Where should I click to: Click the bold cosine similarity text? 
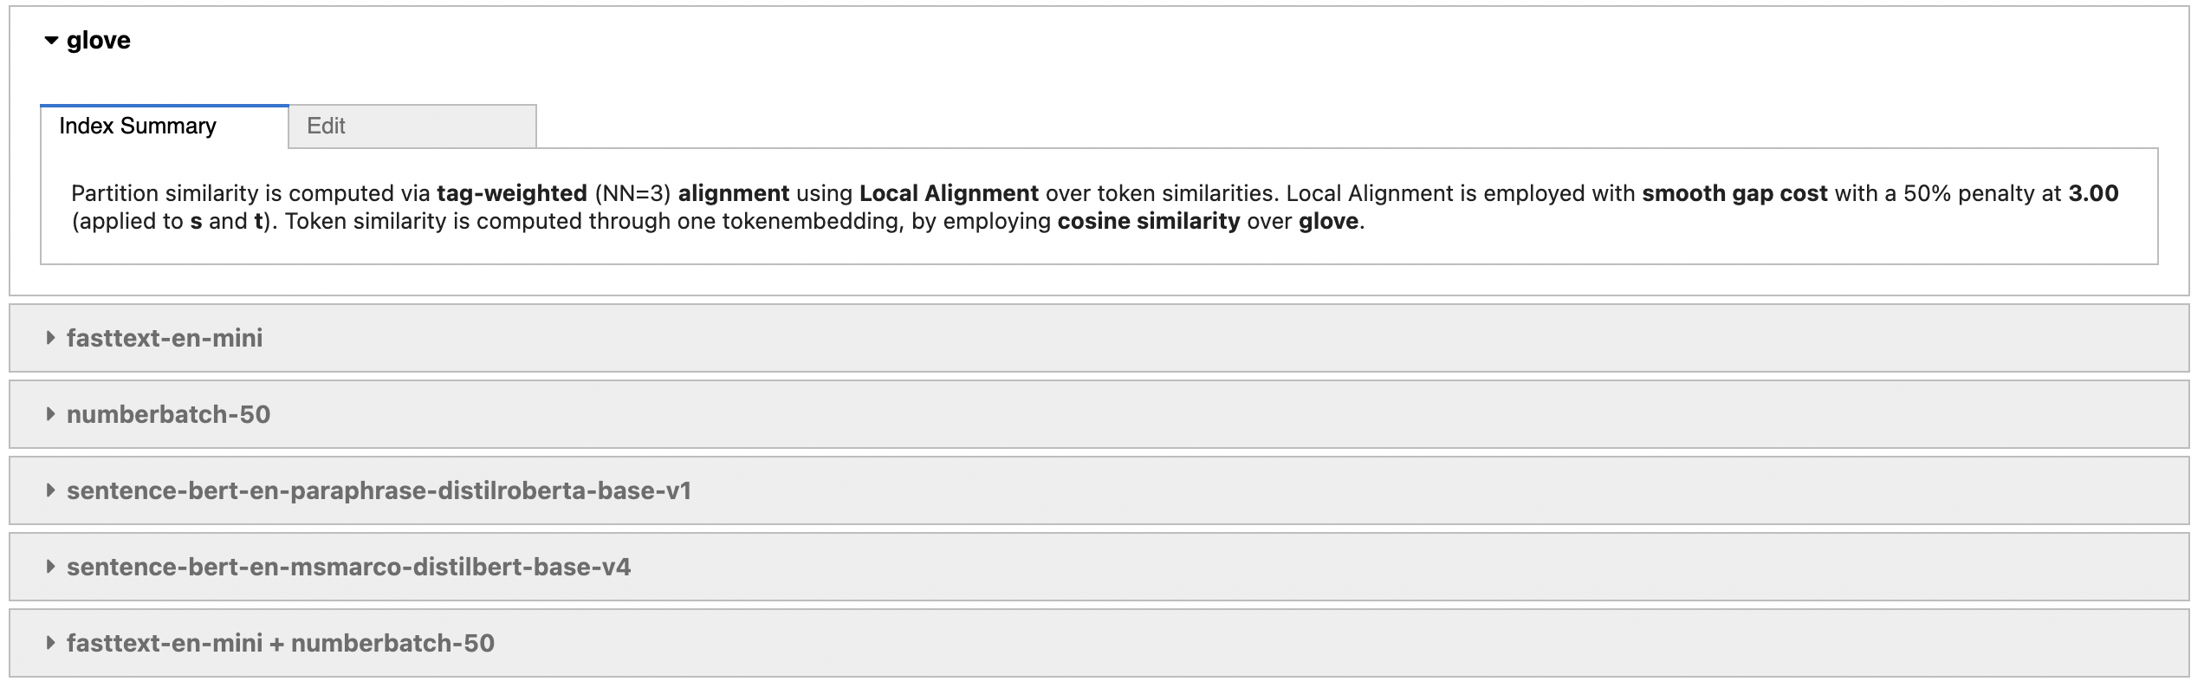point(1149,221)
